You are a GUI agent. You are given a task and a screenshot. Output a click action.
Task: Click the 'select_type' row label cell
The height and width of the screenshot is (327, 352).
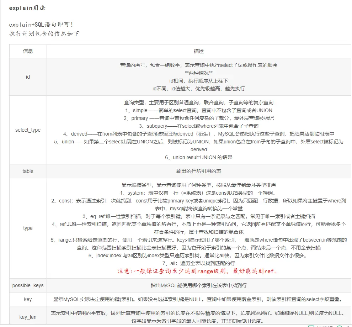pyautogui.click(x=28, y=130)
